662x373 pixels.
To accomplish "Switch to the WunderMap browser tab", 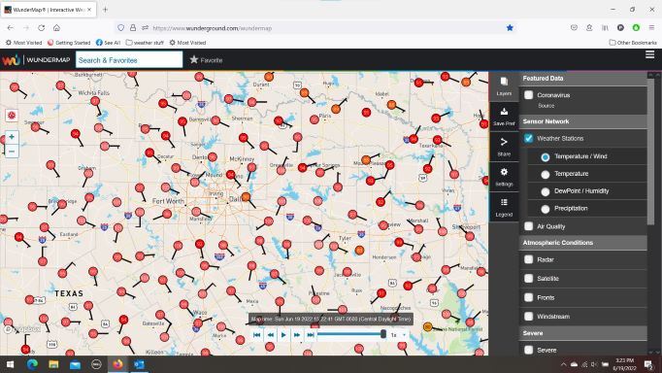I will coord(49,10).
